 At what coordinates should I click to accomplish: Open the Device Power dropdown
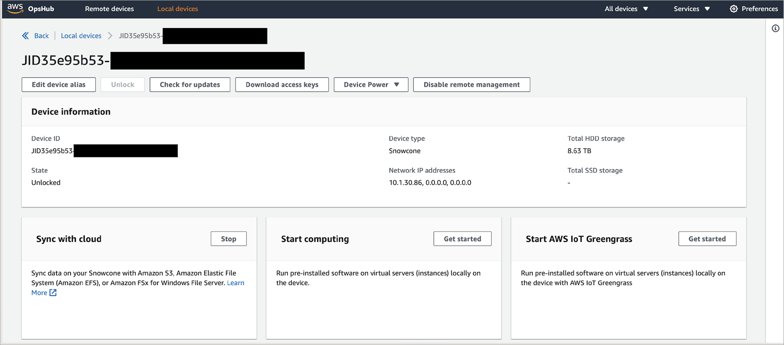[371, 85]
